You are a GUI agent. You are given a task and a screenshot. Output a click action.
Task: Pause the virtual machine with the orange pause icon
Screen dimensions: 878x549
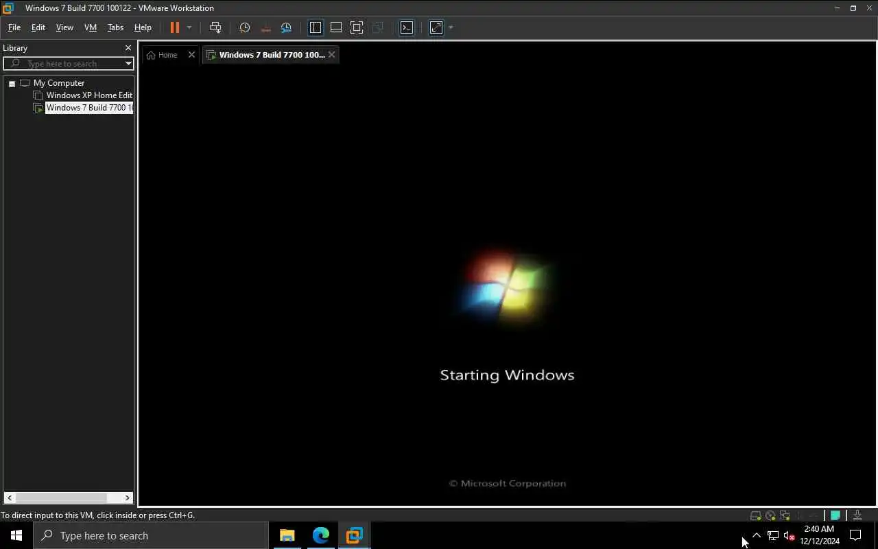pyautogui.click(x=174, y=27)
